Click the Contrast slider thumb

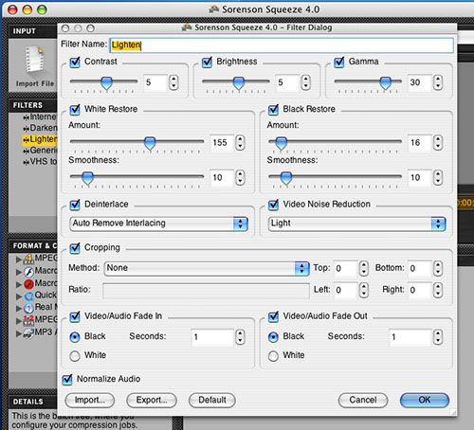click(x=106, y=83)
